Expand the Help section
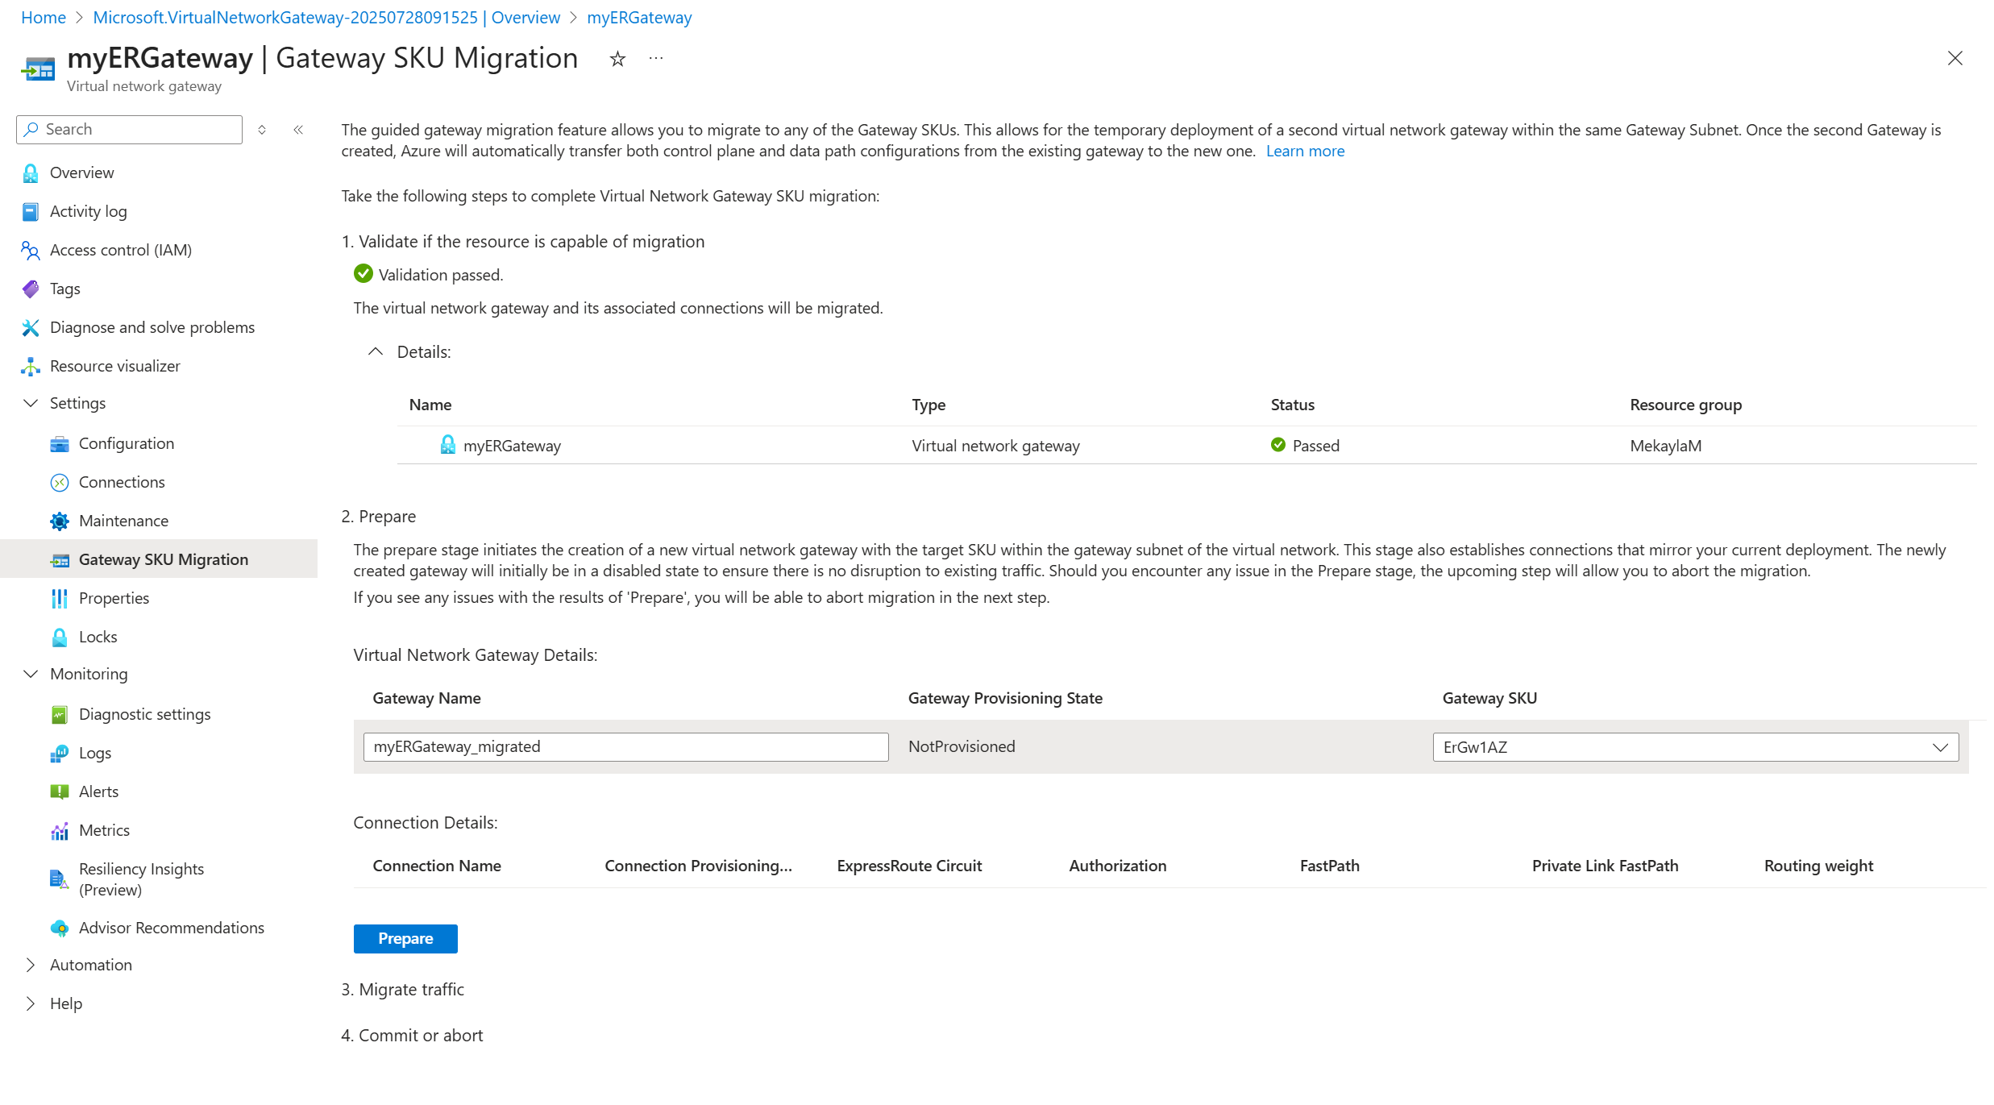 coord(31,1004)
